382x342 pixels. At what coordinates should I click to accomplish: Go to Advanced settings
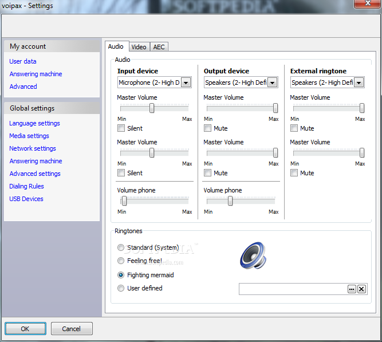coord(35,174)
